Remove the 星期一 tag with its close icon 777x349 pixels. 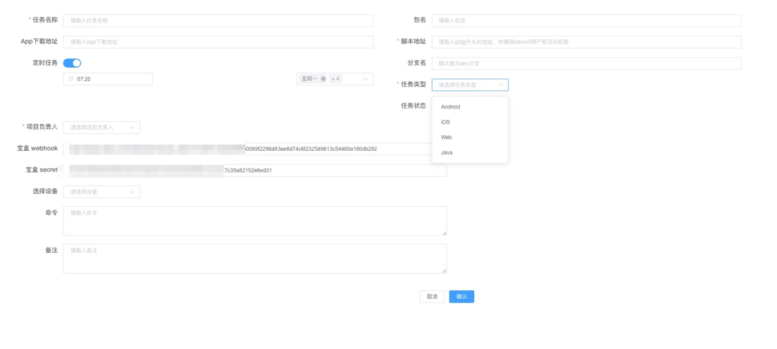323,79
